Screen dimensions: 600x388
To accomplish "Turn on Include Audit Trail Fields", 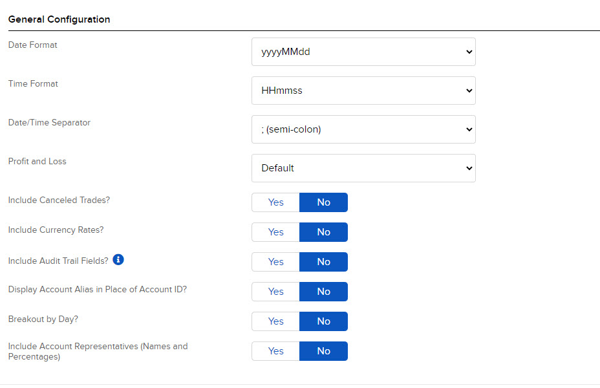I will (275, 262).
